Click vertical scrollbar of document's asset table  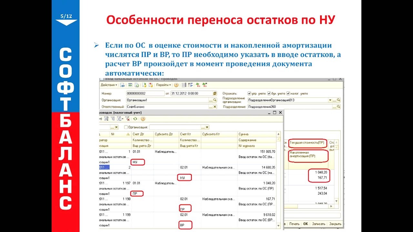[337, 172]
